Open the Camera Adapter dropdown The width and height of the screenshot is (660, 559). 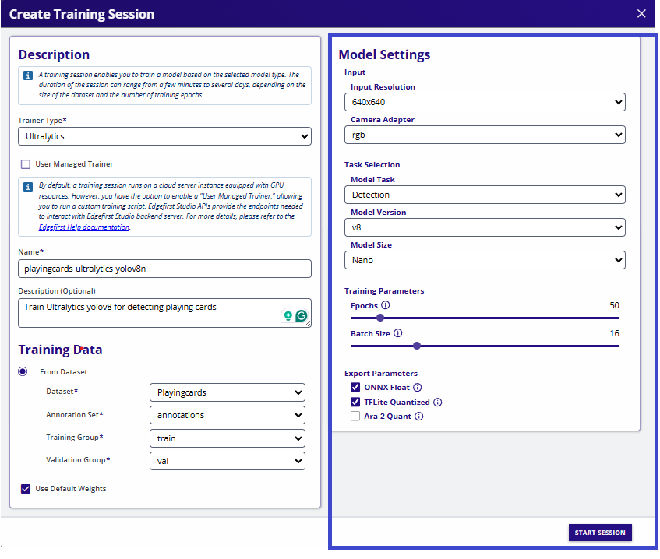[x=485, y=135]
